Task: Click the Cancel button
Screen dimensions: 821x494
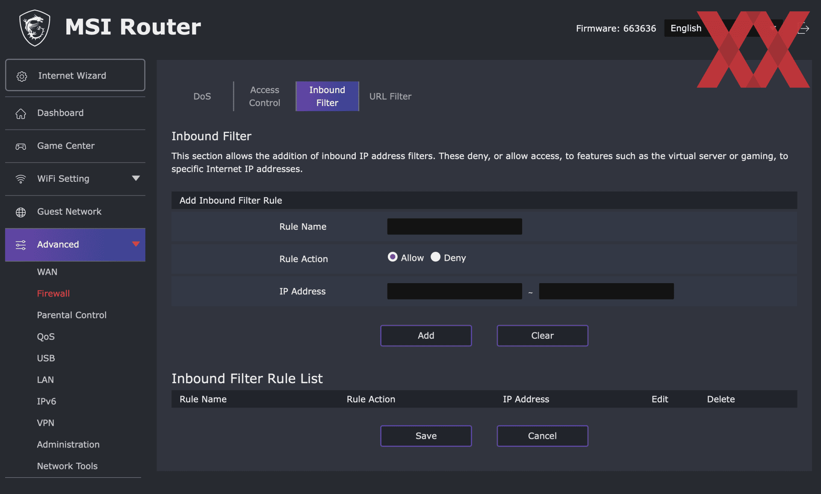Action: click(542, 436)
